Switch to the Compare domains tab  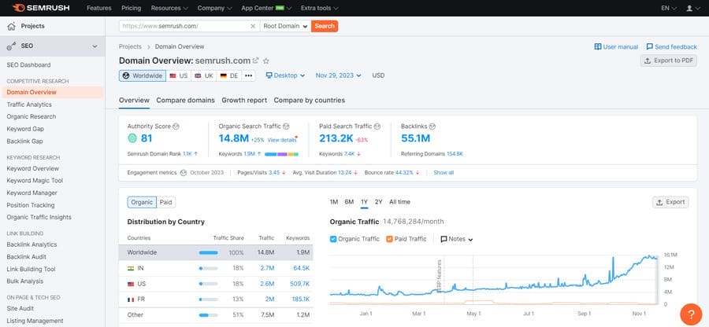(185, 100)
